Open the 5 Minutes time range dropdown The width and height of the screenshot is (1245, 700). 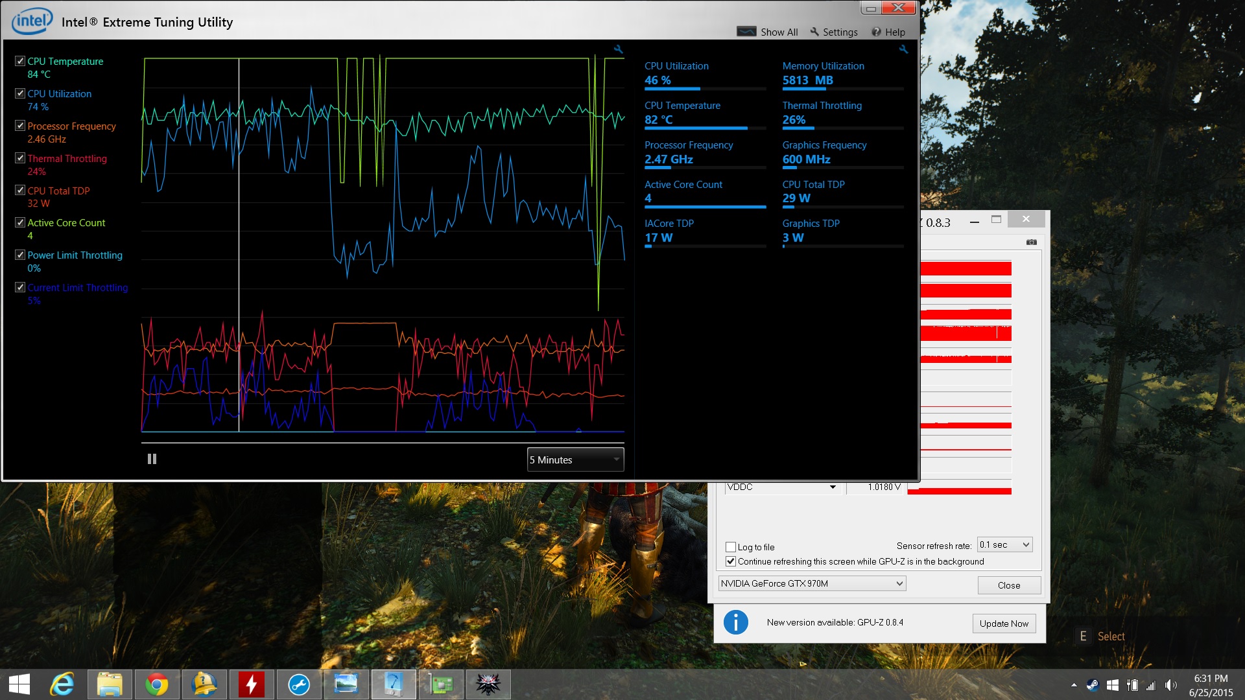pyautogui.click(x=575, y=460)
